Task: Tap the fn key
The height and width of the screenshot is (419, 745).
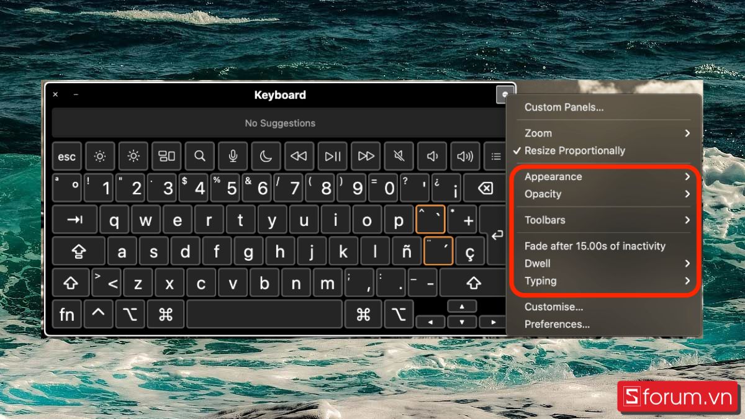Action: point(67,315)
